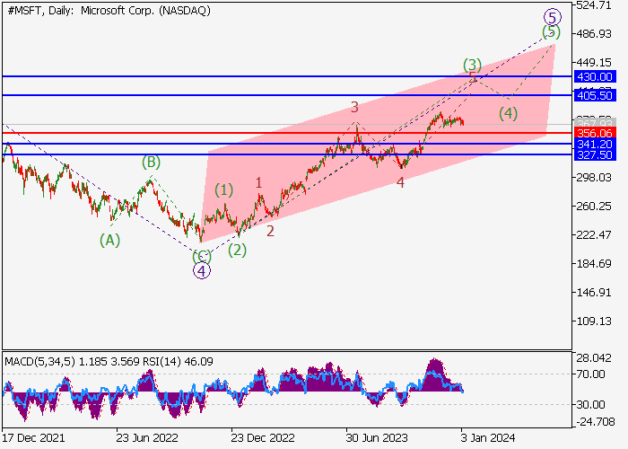The width and height of the screenshot is (628, 449).
Task: Click the MACD(5,34,5) RSI(14) indicator label
Action: pos(109,362)
